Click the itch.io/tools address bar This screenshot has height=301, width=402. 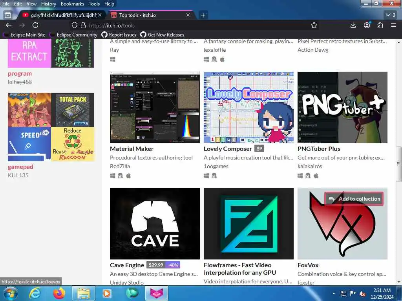(195, 25)
